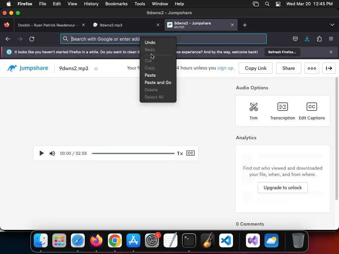Open System Settings from the dock
This screenshot has height=254, width=339.
(152, 240)
